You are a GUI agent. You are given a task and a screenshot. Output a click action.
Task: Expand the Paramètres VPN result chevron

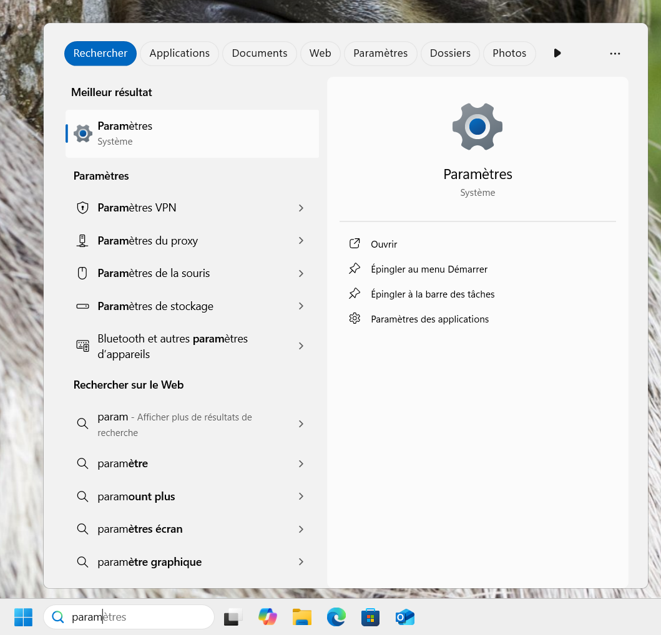click(x=301, y=208)
